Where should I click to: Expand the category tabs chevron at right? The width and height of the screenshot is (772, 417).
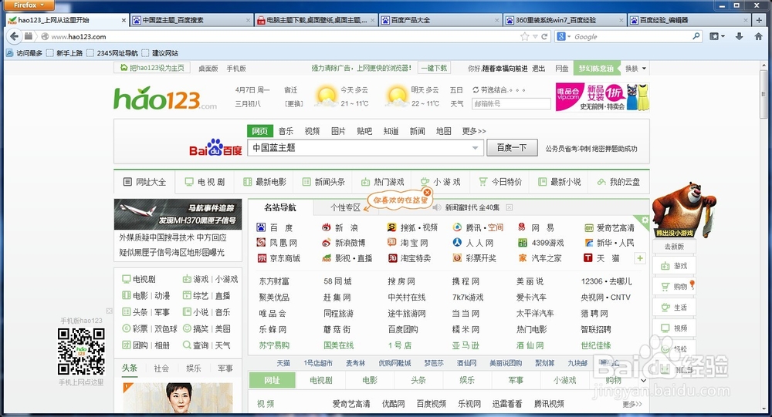(x=643, y=381)
